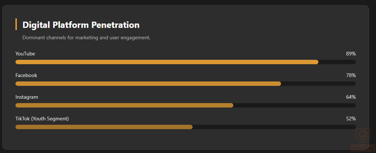Select the Instagram label
Screen dimensions: 376x153
pos(27,97)
